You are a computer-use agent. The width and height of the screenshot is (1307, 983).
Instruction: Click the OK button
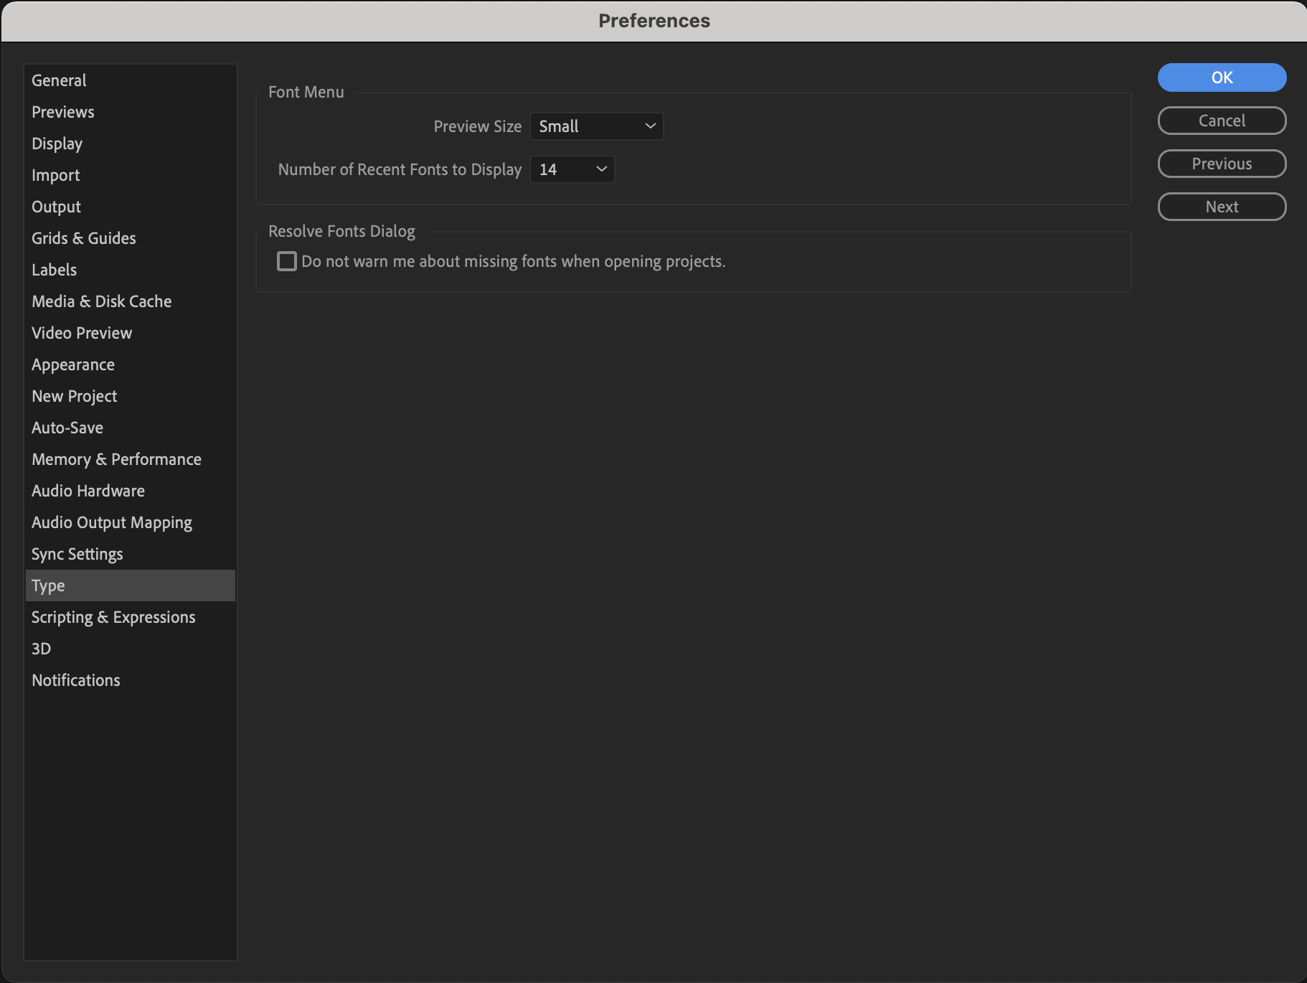click(1221, 77)
